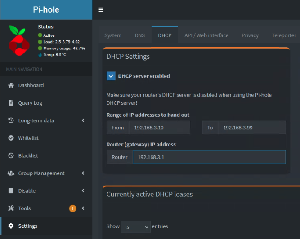This screenshot has width=300, height=239.
Task: Click the Group Management users icon
Action: [11, 173]
